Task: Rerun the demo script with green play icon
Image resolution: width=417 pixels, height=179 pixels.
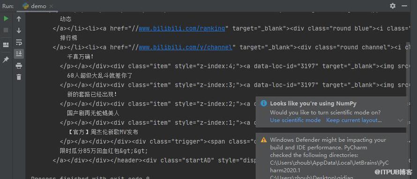Action: [6, 19]
